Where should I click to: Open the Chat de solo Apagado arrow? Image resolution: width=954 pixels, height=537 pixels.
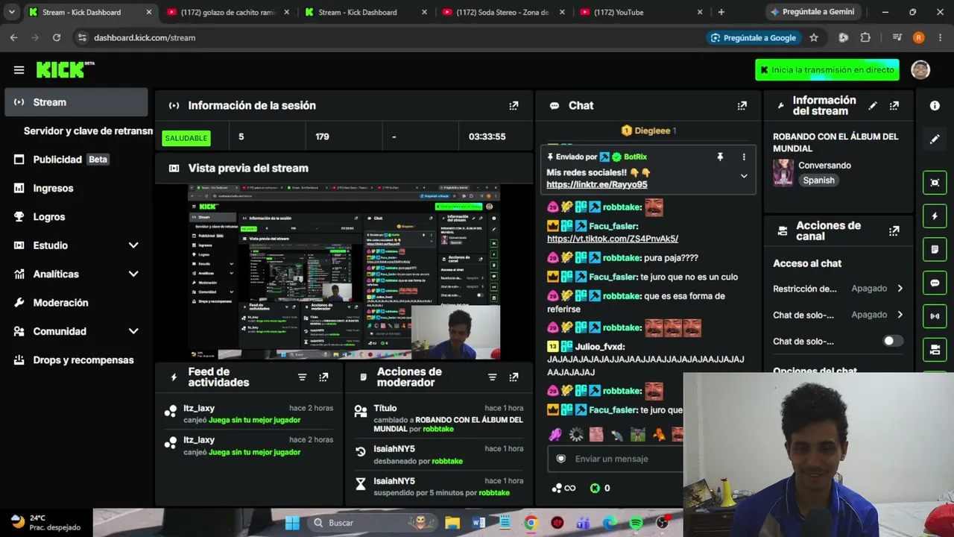(x=900, y=315)
